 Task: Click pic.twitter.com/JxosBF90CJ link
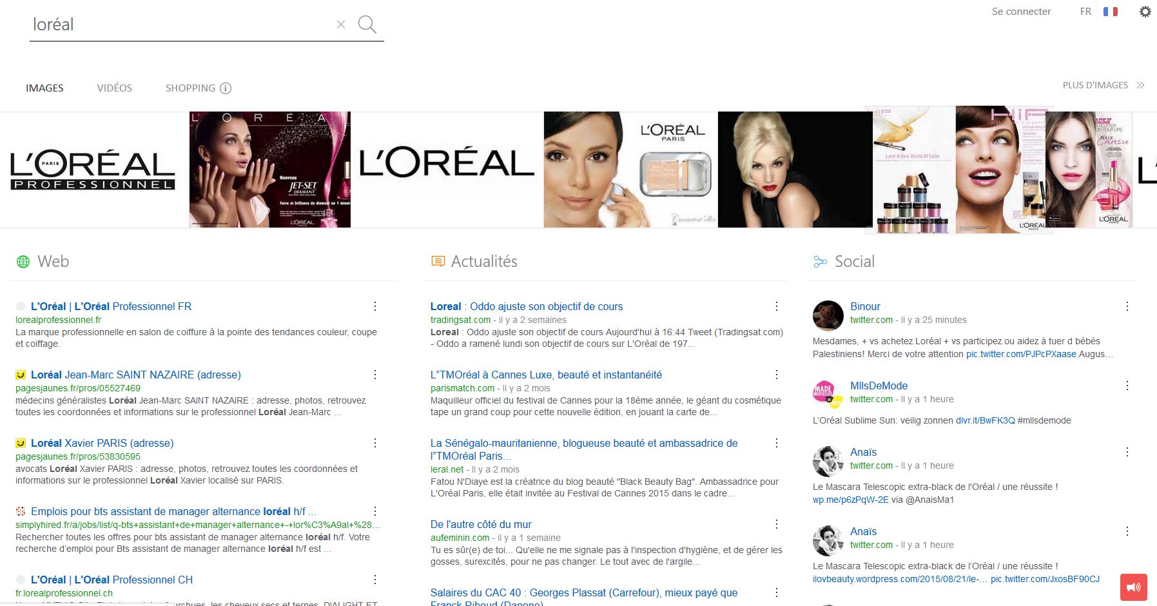(x=1045, y=579)
